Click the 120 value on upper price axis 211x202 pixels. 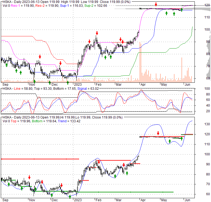[207, 5]
